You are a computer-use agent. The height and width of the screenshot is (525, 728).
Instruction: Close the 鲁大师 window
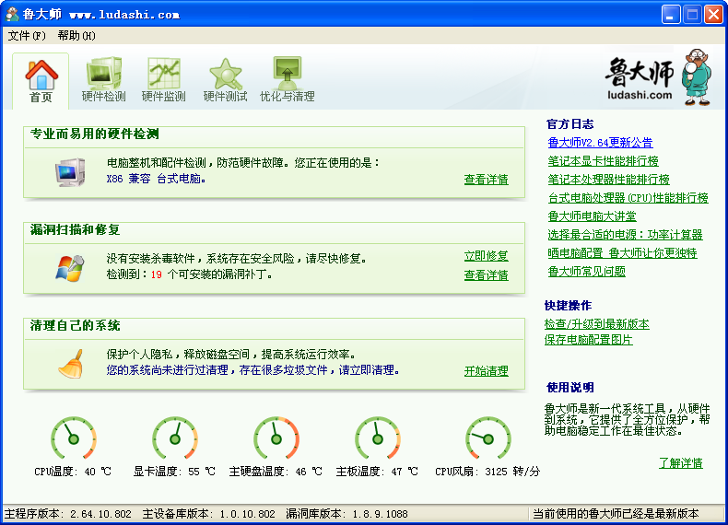click(713, 15)
